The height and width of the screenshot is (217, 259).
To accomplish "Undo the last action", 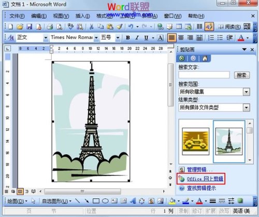I will [x=131, y=27].
